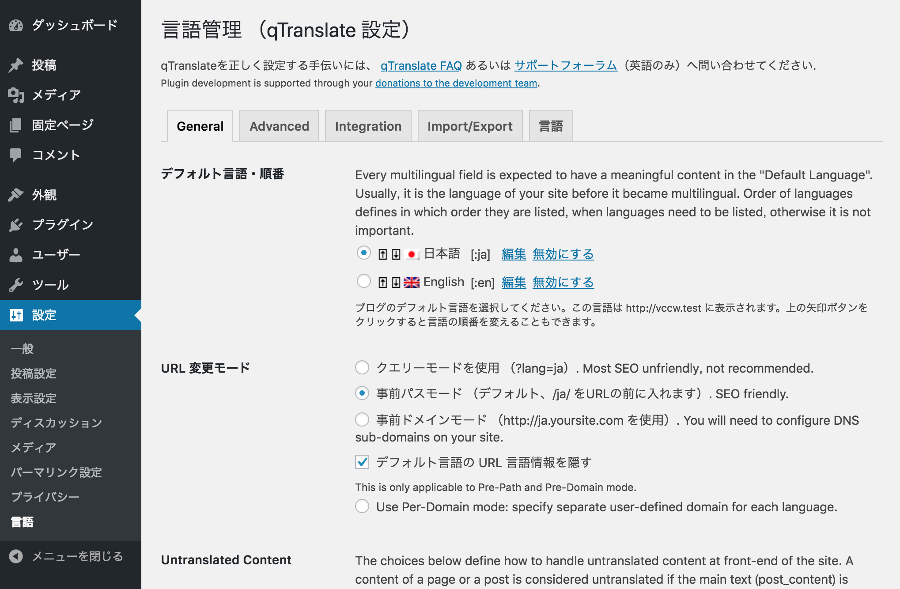Click the Comments speech bubble icon
Viewport: 900px width, 589px height.
tap(16, 155)
